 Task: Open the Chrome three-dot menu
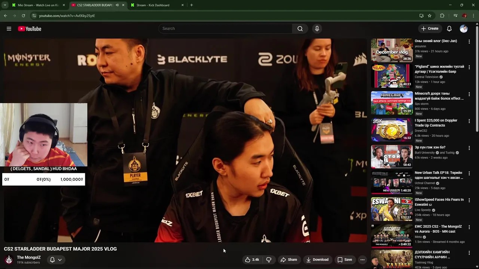pyautogui.click(x=474, y=16)
